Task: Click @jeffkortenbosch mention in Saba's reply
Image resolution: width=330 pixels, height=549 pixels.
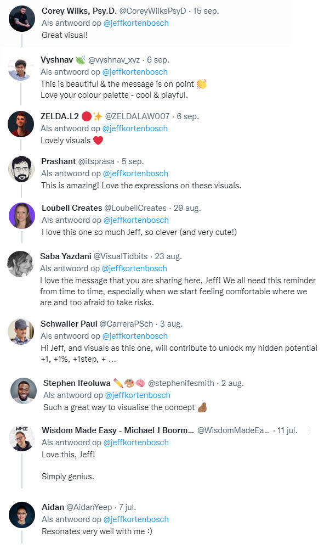Action: 134,268
